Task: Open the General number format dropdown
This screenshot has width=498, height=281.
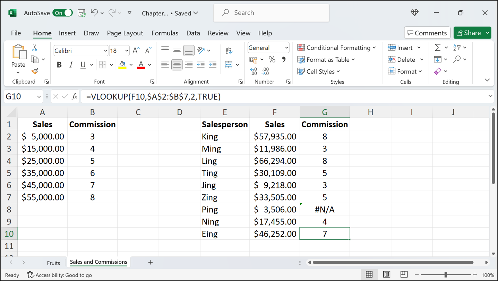Action: (286, 48)
